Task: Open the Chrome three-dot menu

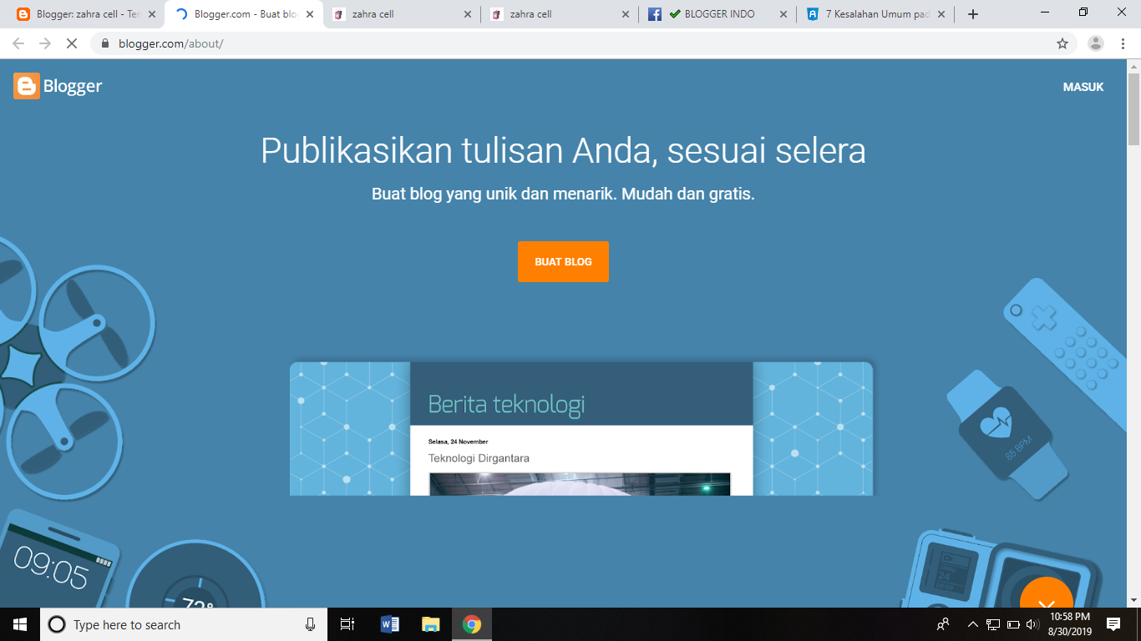Action: 1123,43
